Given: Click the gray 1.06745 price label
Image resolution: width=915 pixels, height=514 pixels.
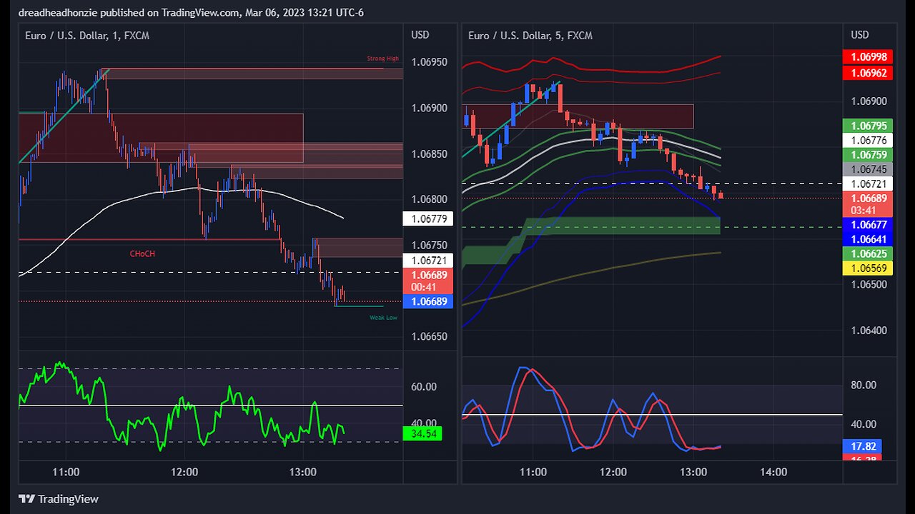Looking at the screenshot, I should pos(869,169).
